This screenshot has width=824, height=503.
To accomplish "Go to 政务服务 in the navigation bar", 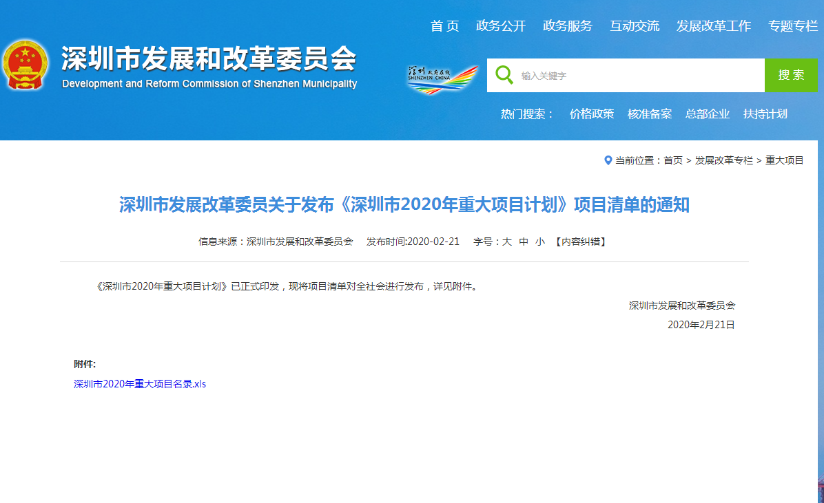I will 567,26.
